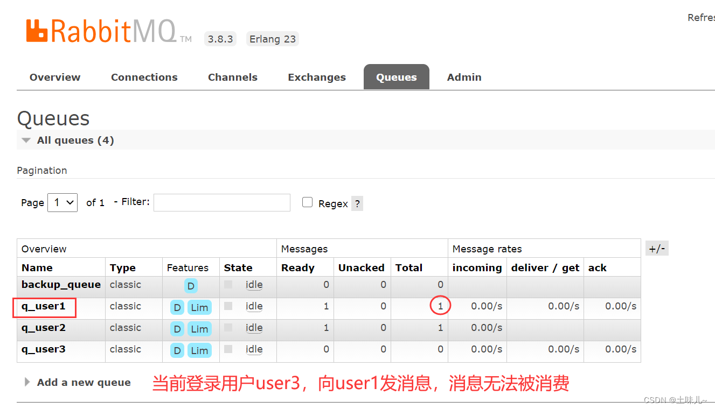
Task: Open the Exchanges tab
Action: point(317,77)
